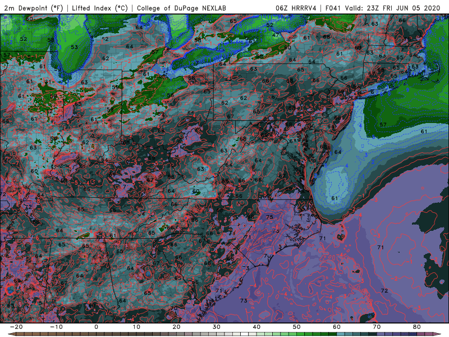Click the 50 label on the color scale
449x337 pixels.
click(297, 327)
